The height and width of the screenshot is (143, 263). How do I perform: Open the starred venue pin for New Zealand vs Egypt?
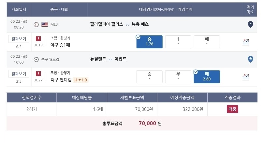250,59
